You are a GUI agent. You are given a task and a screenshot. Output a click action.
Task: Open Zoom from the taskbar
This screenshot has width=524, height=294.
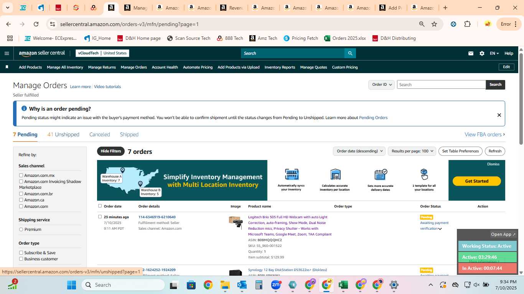coord(276,285)
